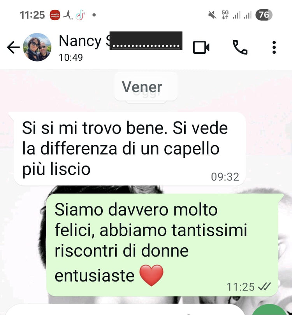Open the three-dot more options menu

[274, 48]
